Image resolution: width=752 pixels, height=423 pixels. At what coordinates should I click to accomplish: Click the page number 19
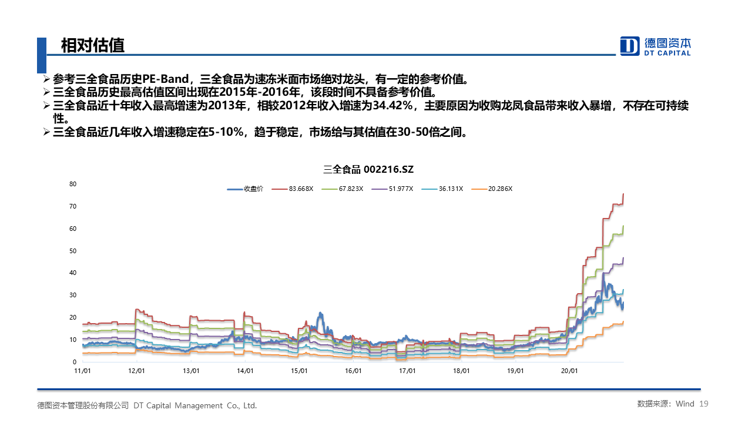[704, 404]
